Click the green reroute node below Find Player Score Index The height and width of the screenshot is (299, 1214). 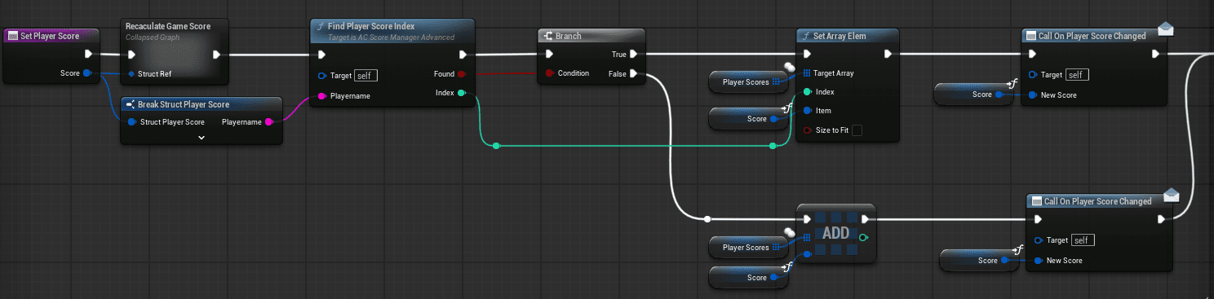click(495, 146)
